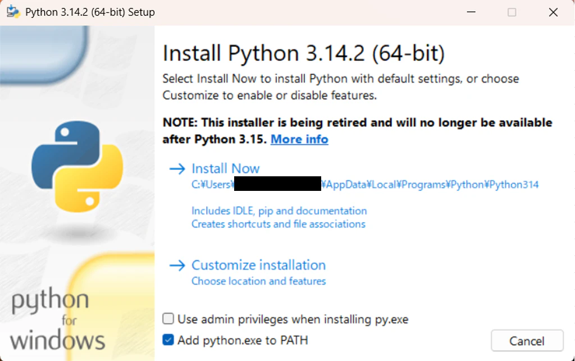Click the Install Now arrow icon
This screenshot has height=361, width=575.
(177, 168)
